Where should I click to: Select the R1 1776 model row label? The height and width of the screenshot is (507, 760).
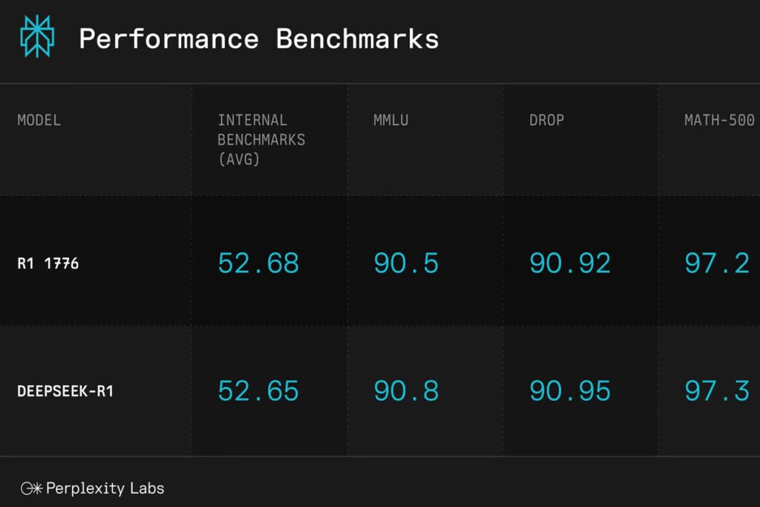48,264
